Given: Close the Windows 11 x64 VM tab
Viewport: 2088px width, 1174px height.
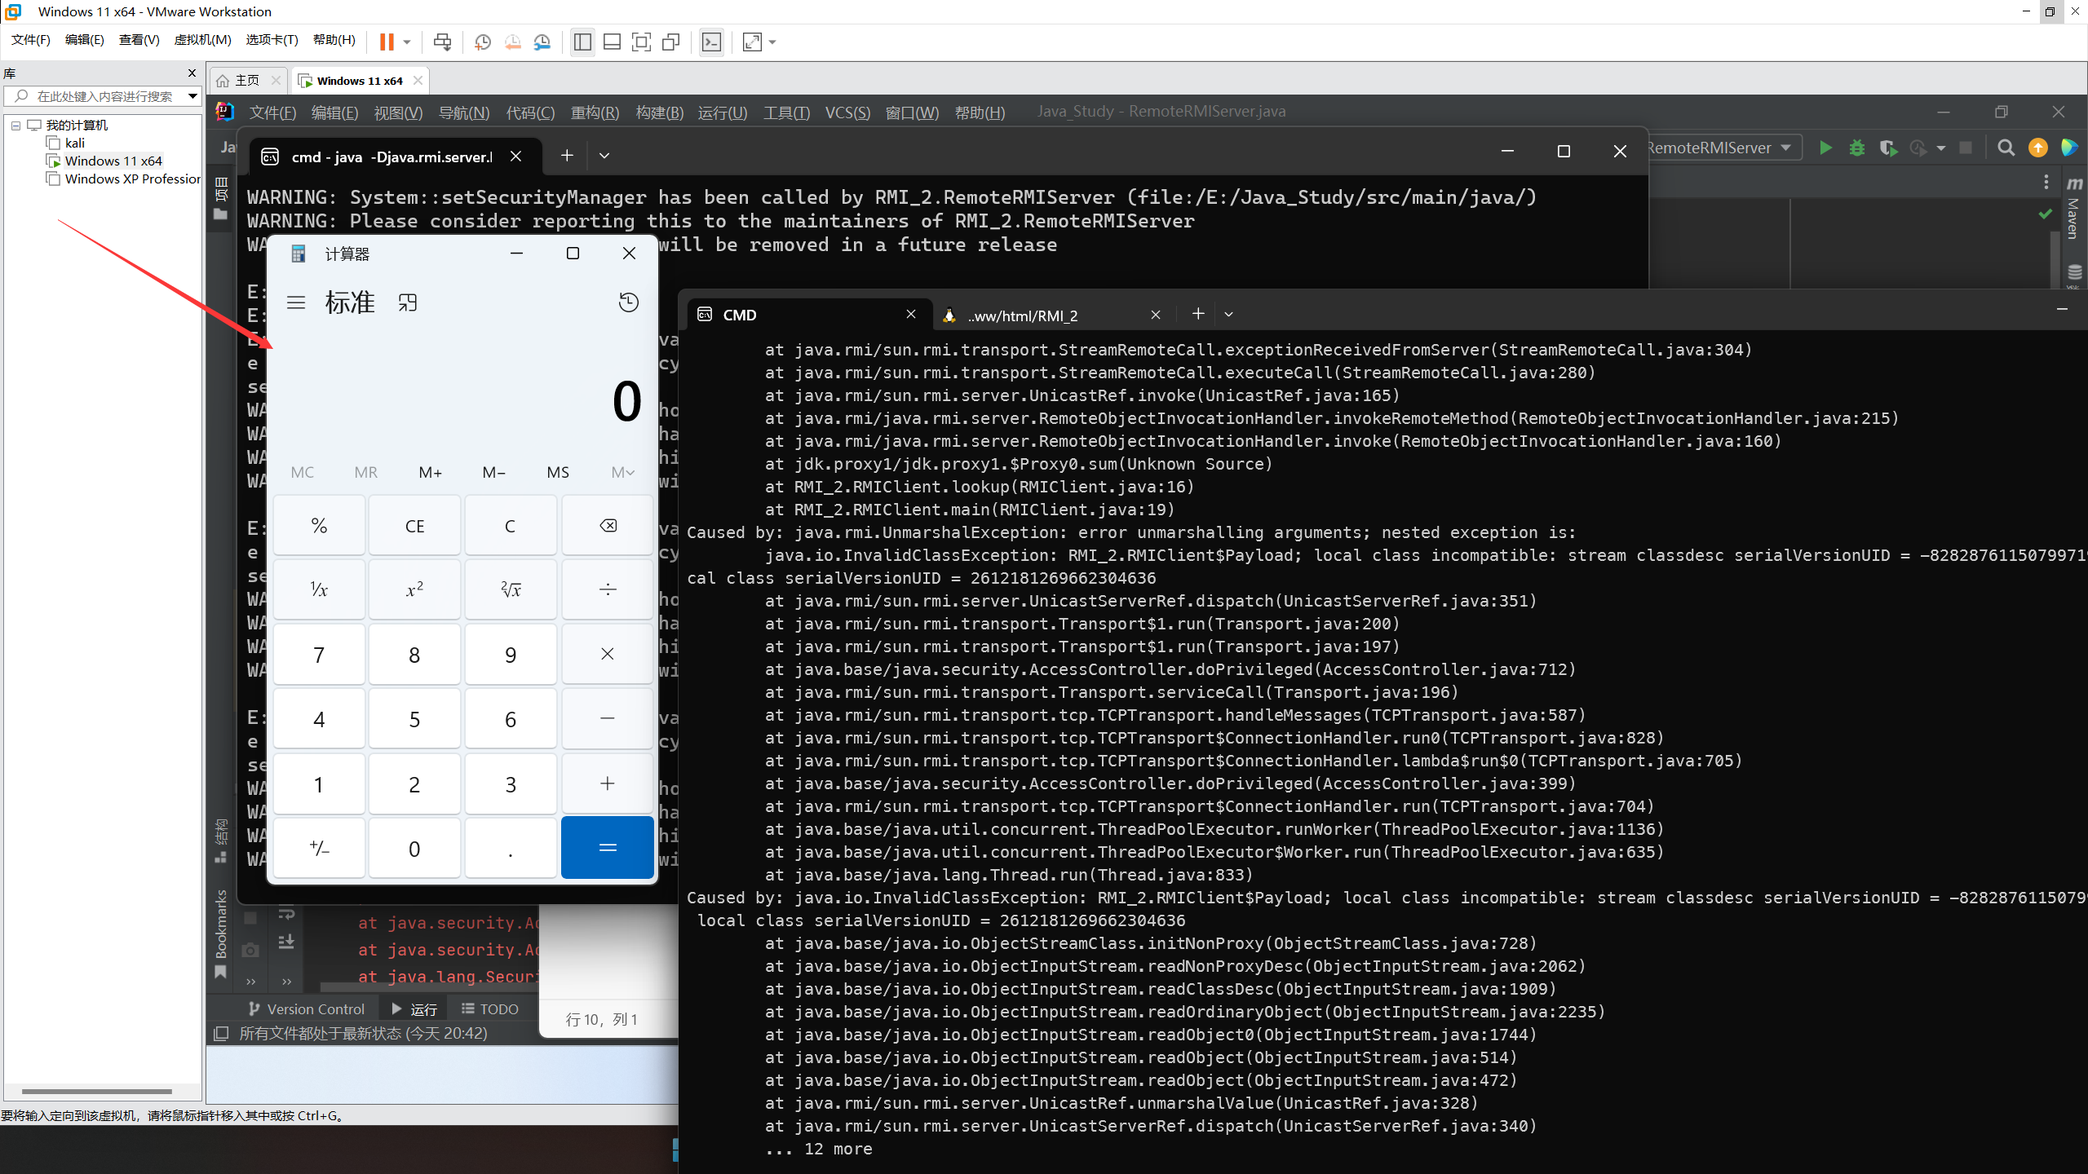Looking at the screenshot, I should pos(418,80).
